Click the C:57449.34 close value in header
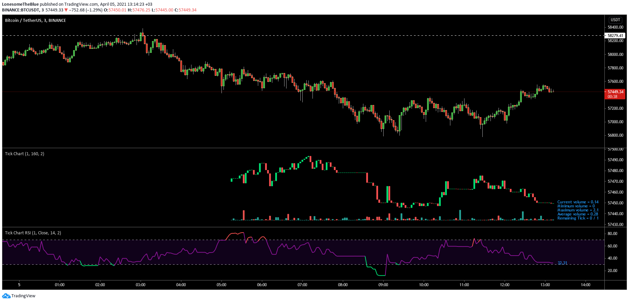The image size is (629, 302). 185,10
